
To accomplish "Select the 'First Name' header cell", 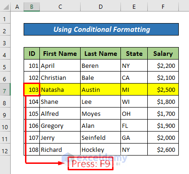I will tap(60, 54).
